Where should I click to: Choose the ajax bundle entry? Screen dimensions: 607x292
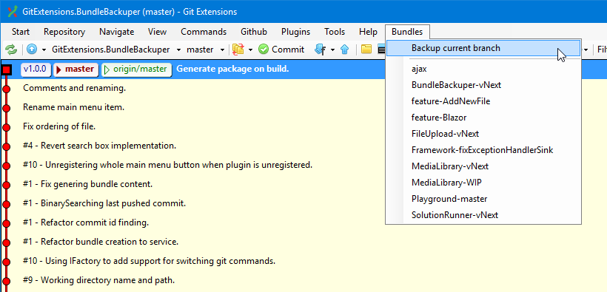(x=483, y=69)
